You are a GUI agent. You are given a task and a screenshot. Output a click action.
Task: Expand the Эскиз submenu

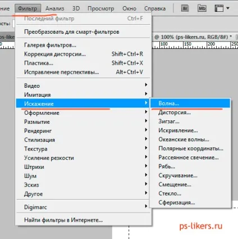coord(84,185)
